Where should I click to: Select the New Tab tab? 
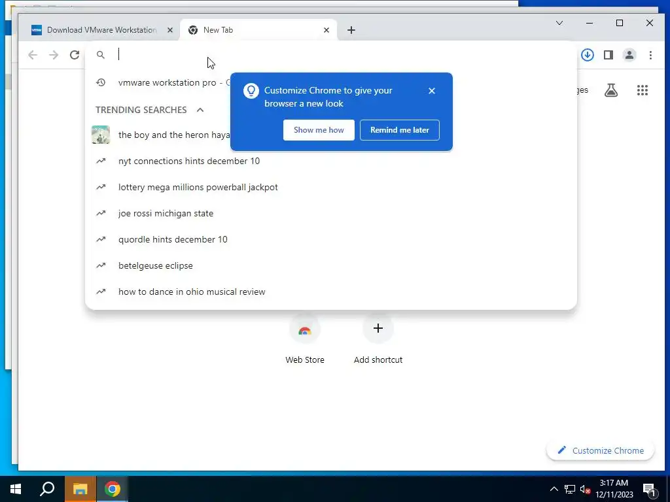tap(259, 30)
